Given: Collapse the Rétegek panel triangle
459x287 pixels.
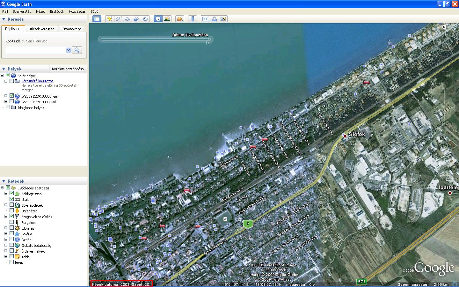Looking at the screenshot, I should click(x=4, y=181).
